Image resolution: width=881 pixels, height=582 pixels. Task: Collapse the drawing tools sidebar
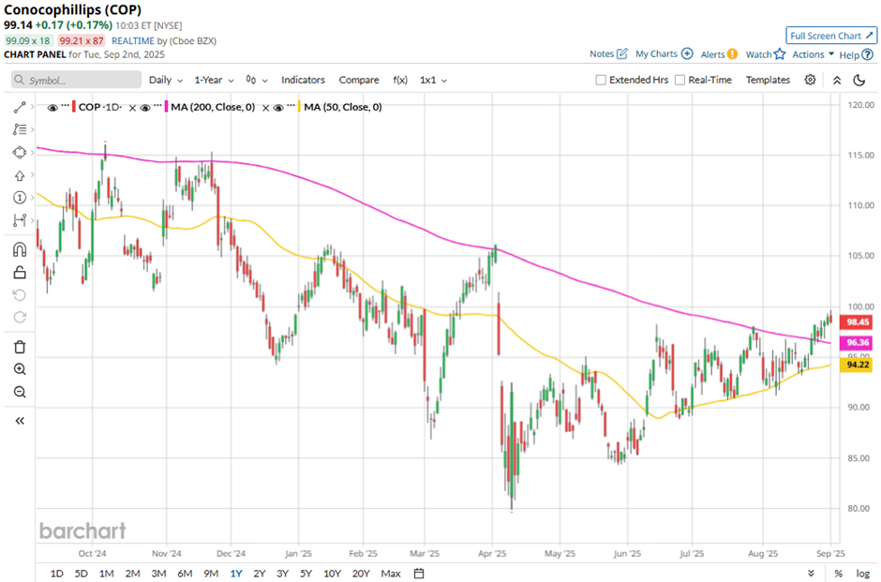[20, 421]
